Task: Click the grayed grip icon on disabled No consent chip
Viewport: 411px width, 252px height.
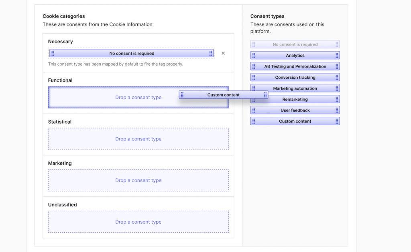Action: (253, 44)
